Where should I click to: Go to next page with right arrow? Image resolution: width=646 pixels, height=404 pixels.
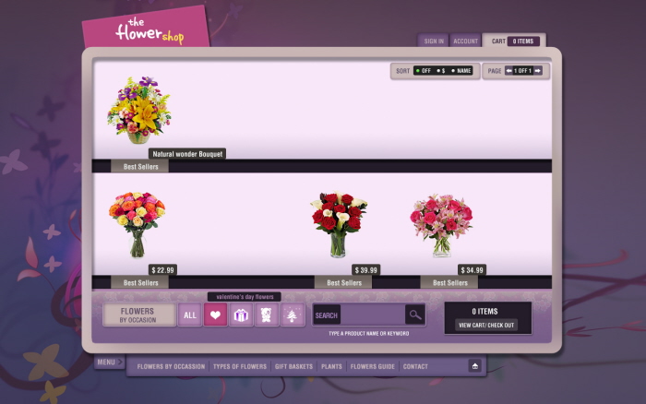pos(537,71)
